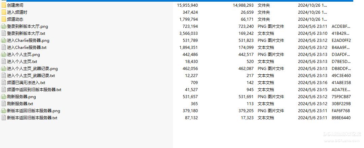Viewport: 364px width, 148px height.
Task: Select the file name 频道中返回到旧版本服务器.txt
Action: (34, 90)
